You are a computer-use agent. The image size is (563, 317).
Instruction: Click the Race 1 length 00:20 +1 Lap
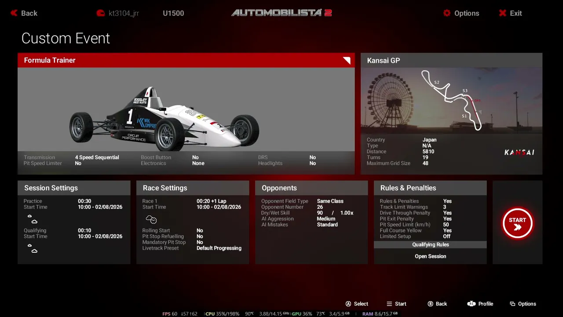[211, 201]
